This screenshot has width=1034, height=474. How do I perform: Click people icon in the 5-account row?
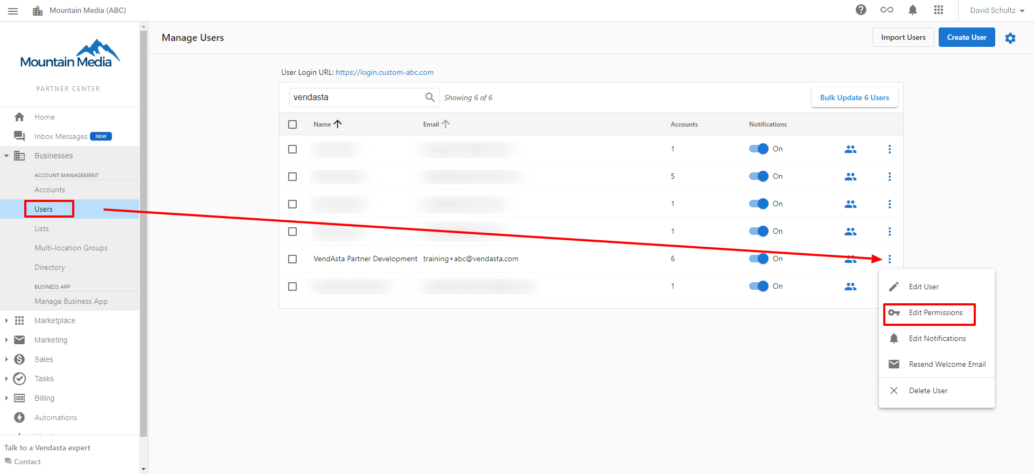[850, 176]
